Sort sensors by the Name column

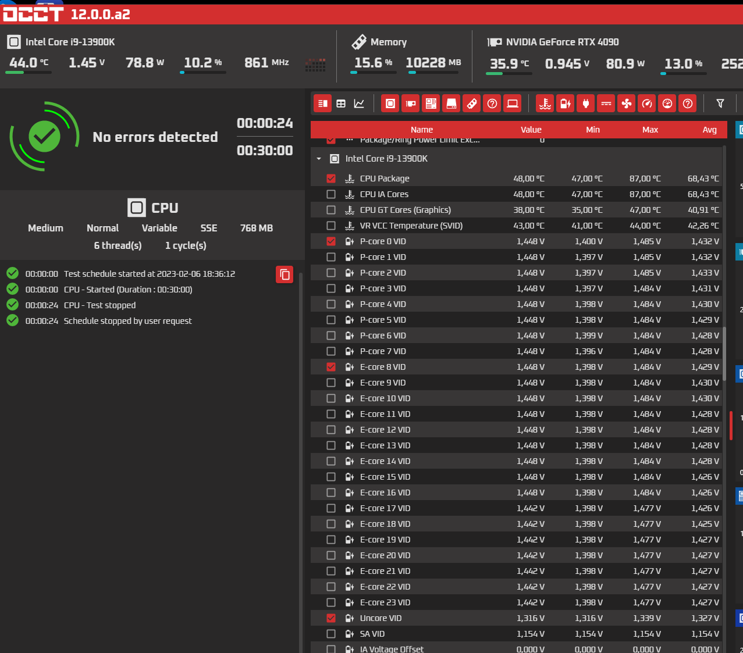click(422, 130)
